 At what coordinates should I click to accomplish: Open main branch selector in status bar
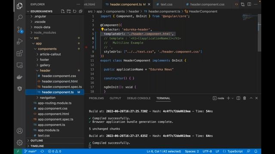(31, 151)
